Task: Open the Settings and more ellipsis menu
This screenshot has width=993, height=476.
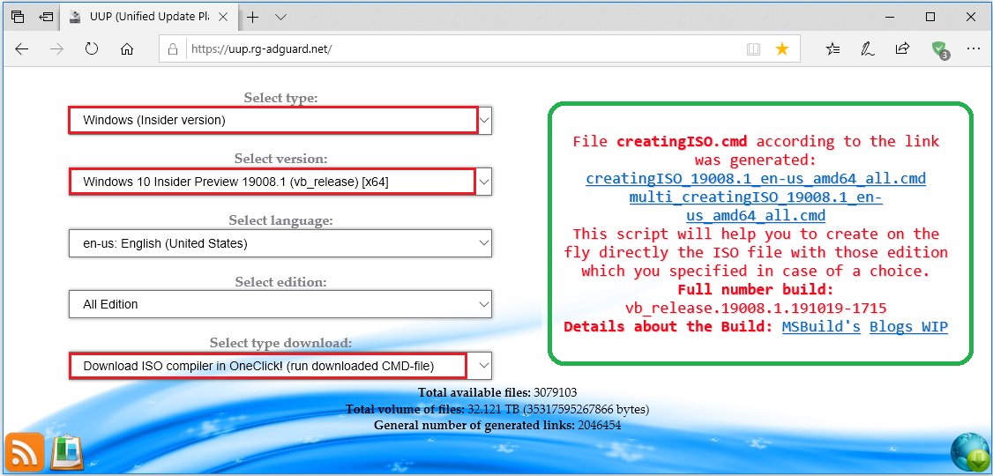Action: (973, 48)
